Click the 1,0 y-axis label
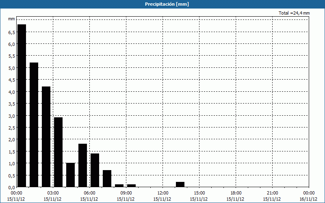Image resolution: width=325 pixels, height=203 pixels. point(12,164)
